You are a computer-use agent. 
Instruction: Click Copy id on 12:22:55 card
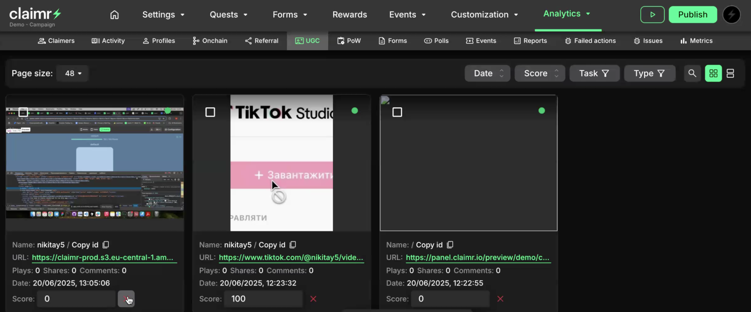tap(429, 245)
